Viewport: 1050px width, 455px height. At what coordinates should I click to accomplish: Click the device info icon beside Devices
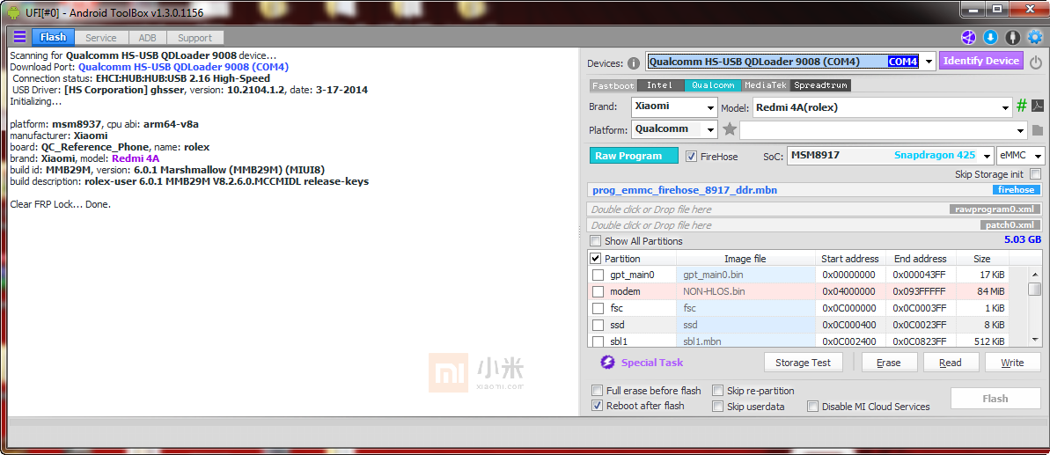tap(634, 62)
